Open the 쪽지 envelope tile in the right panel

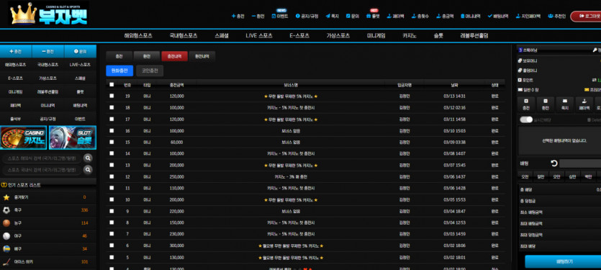(x=564, y=104)
